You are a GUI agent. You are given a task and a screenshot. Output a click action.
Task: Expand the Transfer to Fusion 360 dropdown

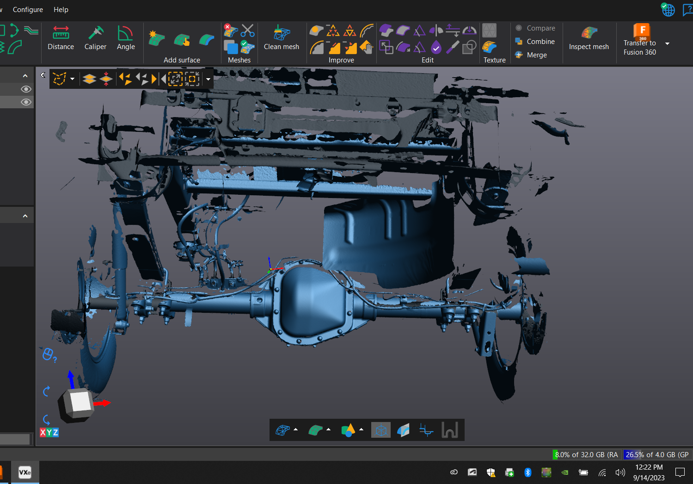[667, 43]
